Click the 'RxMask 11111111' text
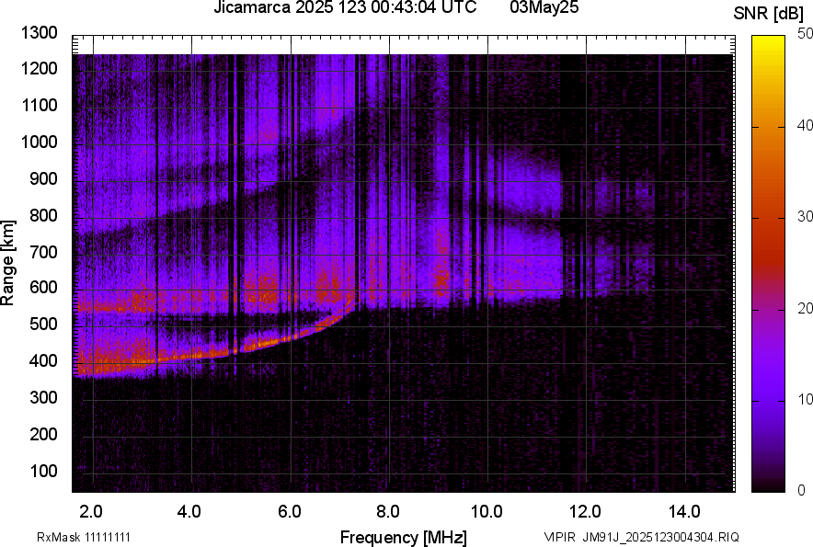This screenshot has width=813, height=547. [x=84, y=537]
